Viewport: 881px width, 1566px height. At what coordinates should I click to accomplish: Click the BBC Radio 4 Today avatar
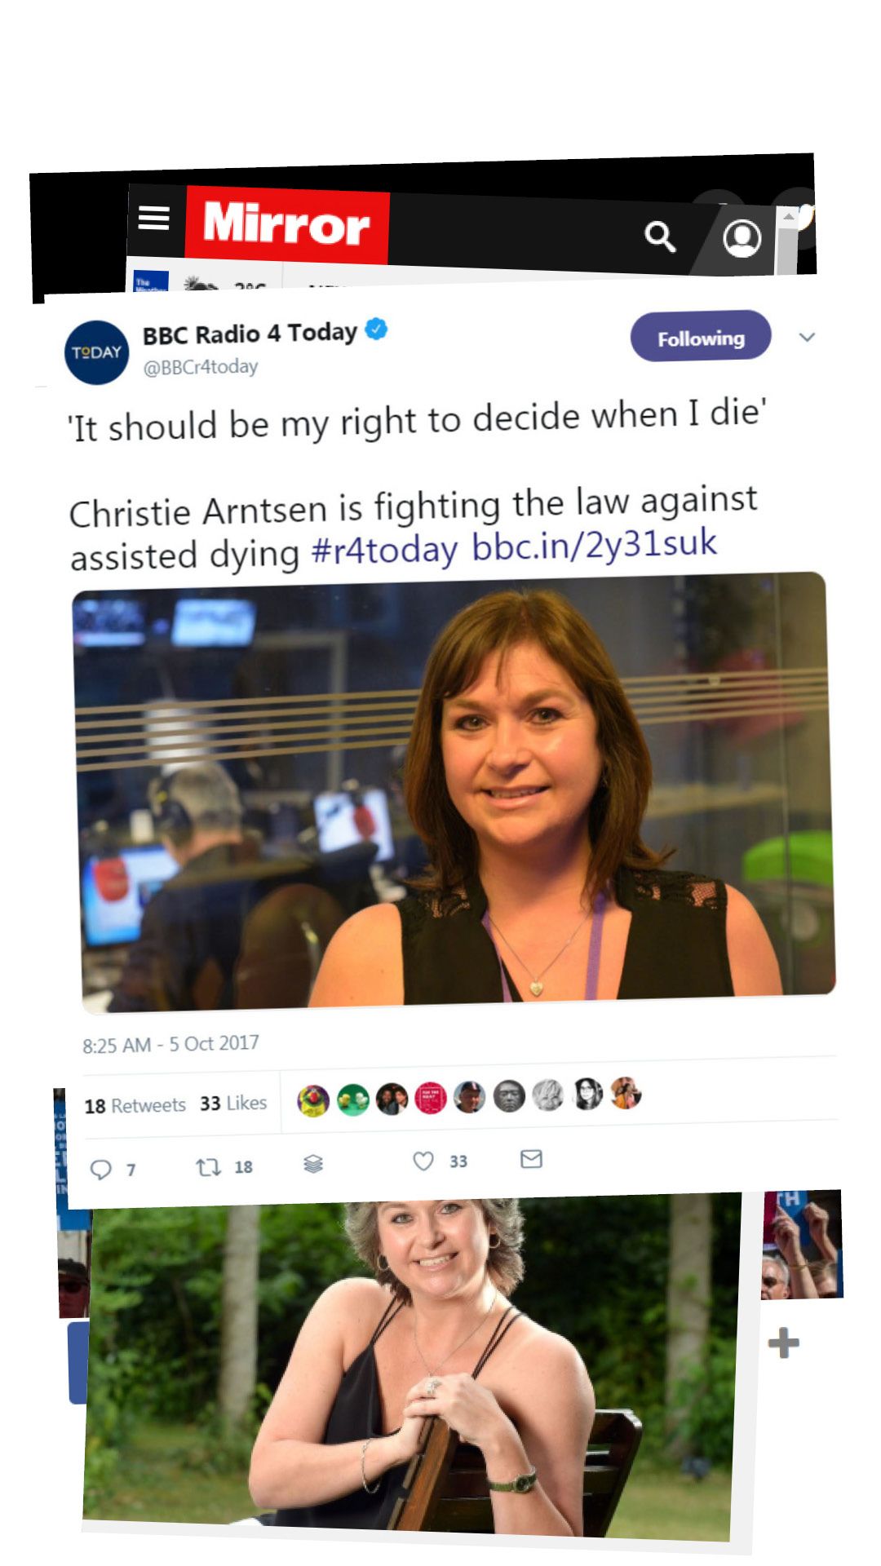click(96, 352)
